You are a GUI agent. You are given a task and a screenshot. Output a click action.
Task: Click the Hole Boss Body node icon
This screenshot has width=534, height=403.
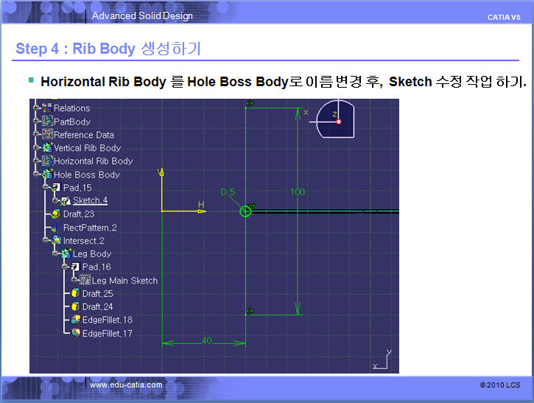click(x=47, y=175)
